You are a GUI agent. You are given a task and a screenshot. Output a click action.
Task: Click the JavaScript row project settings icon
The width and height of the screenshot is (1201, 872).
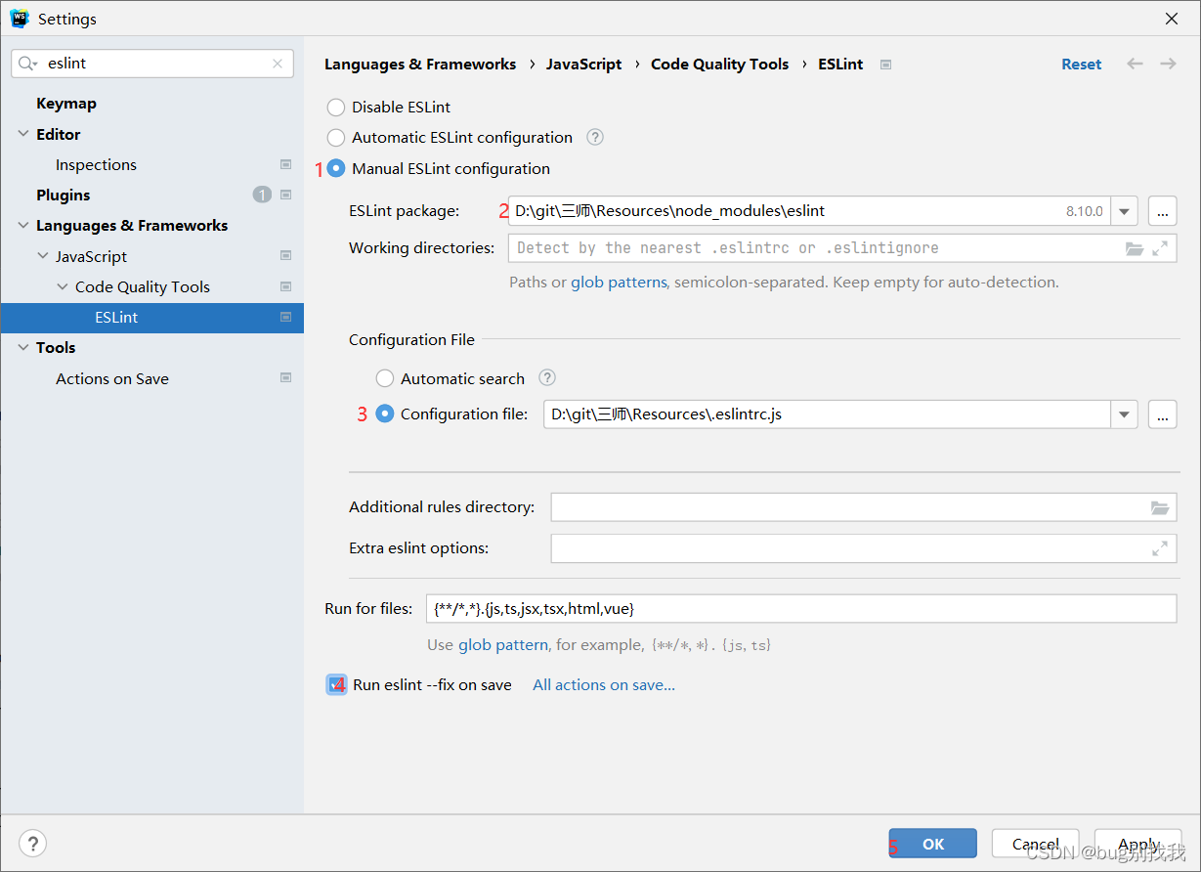coord(286,256)
